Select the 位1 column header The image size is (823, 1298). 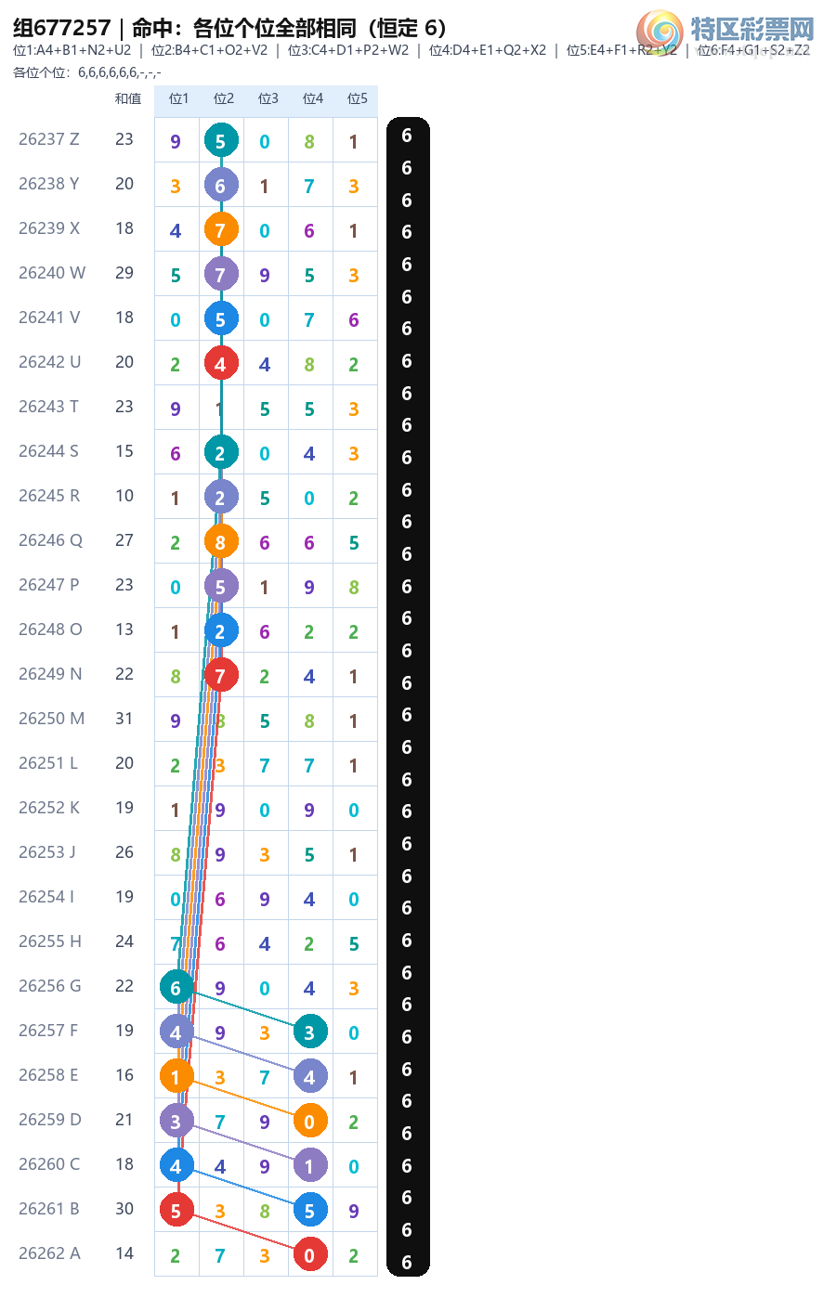tap(178, 98)
